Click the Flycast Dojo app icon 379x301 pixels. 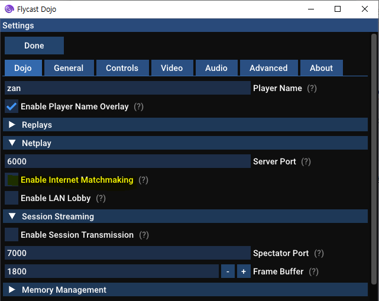[x=9, y=9]
